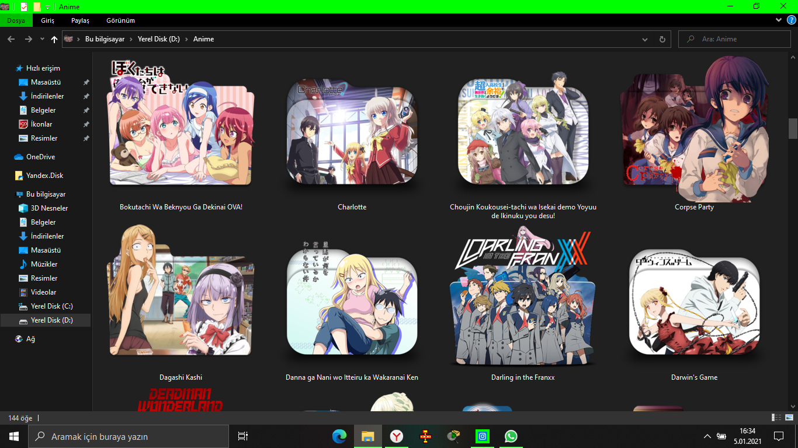798x448 pixels.
Task: Open Resimler under Bu bilgisayar
Action: [45, 278]
